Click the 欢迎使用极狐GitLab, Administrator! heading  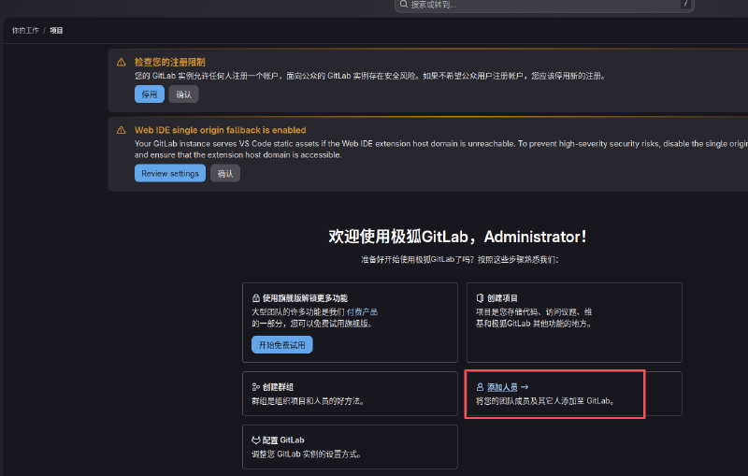tap(457, 237)
